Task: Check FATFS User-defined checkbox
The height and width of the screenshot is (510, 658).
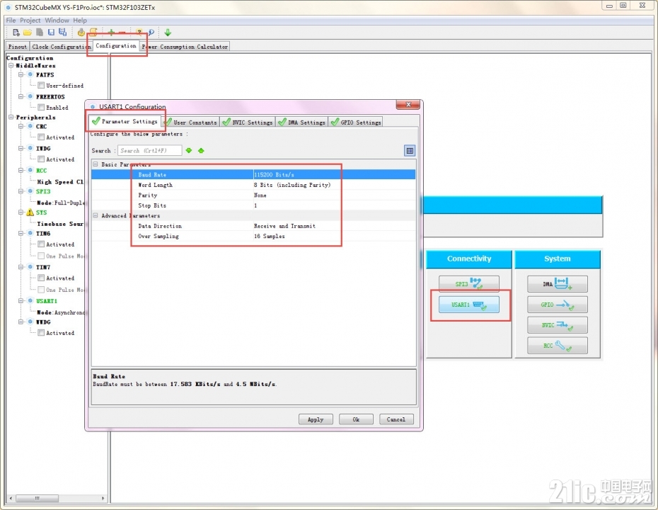Action: (41, 85)
